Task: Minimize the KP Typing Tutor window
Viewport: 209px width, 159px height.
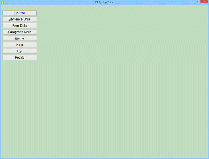Action: (193, 2)
